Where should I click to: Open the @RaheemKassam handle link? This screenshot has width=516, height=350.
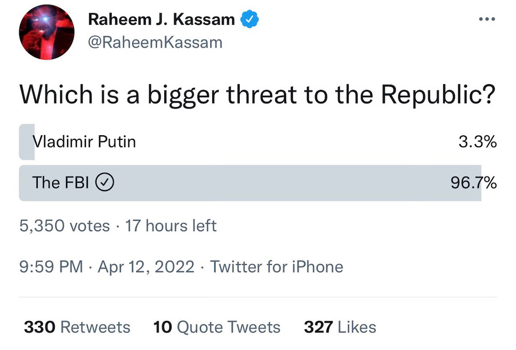pos(155,42)
